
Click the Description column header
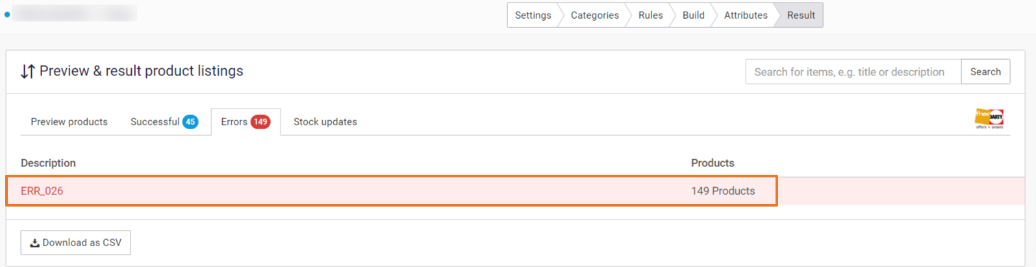point(48,163)
